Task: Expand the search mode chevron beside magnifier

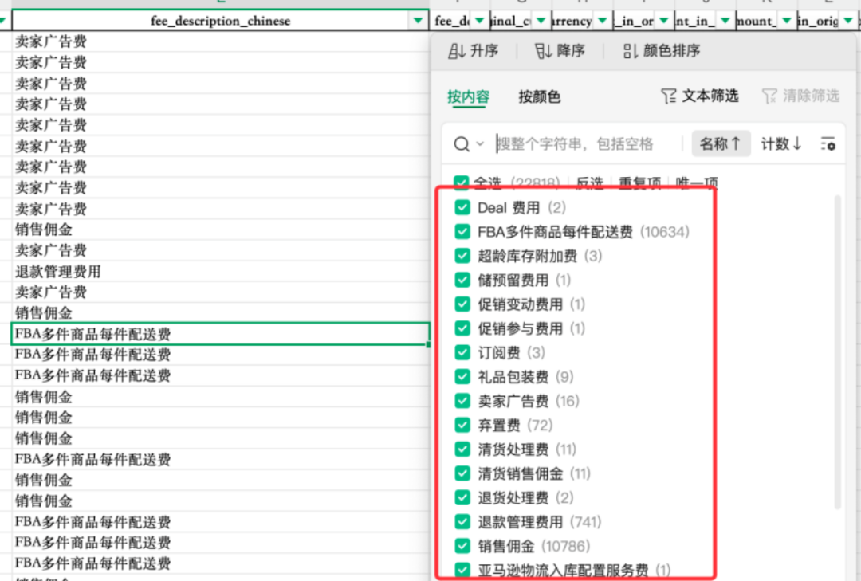Action: (x=478, y=144)
